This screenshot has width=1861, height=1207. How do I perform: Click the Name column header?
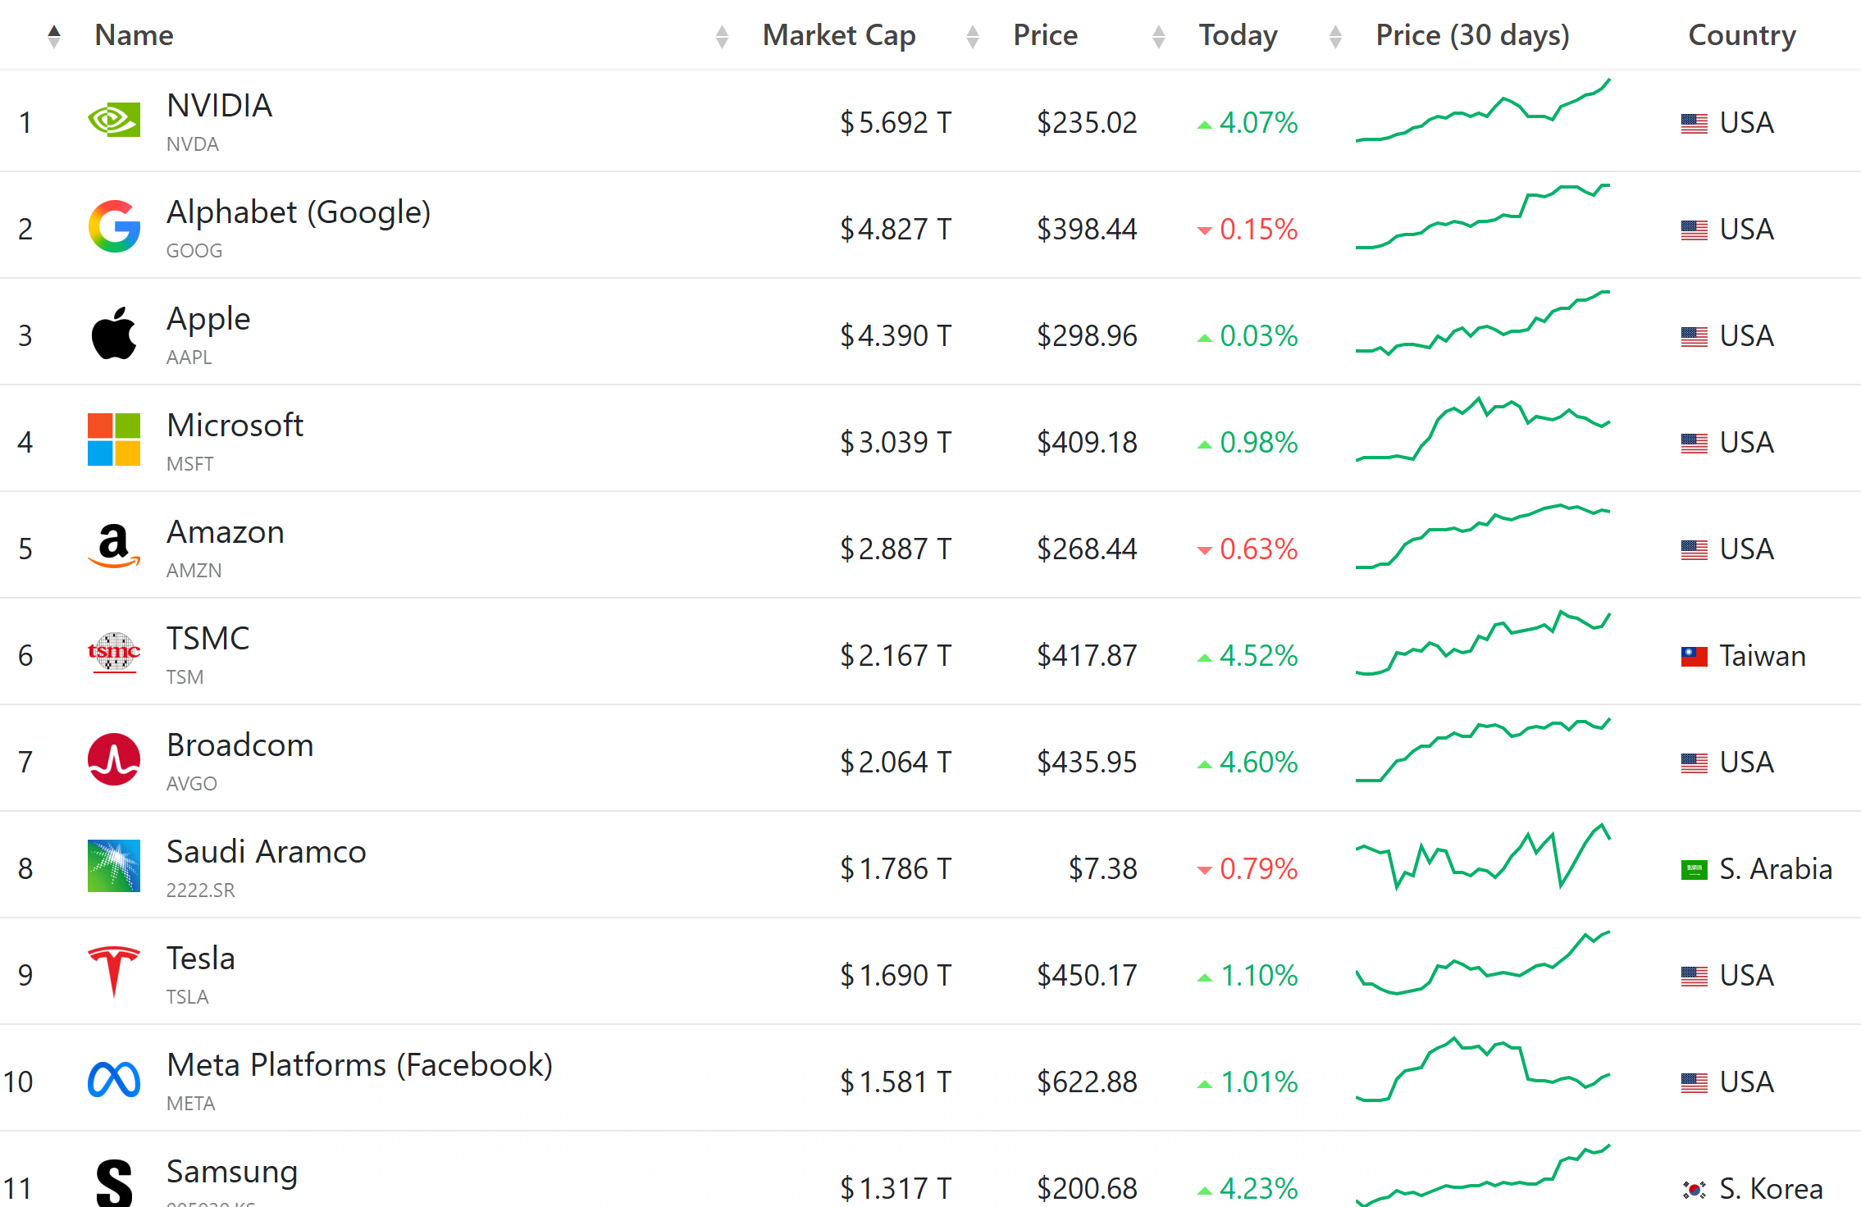[135, 35]
